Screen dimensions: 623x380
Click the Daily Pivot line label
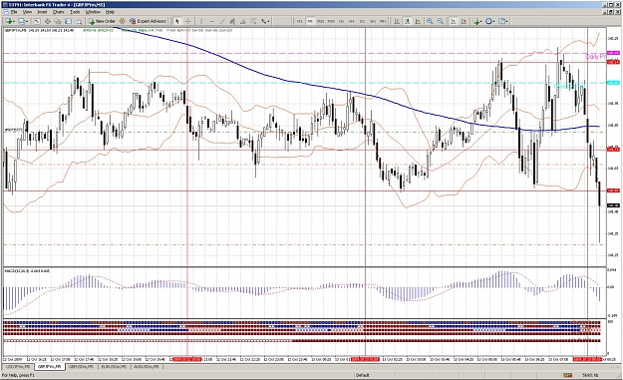coord(595,57)
